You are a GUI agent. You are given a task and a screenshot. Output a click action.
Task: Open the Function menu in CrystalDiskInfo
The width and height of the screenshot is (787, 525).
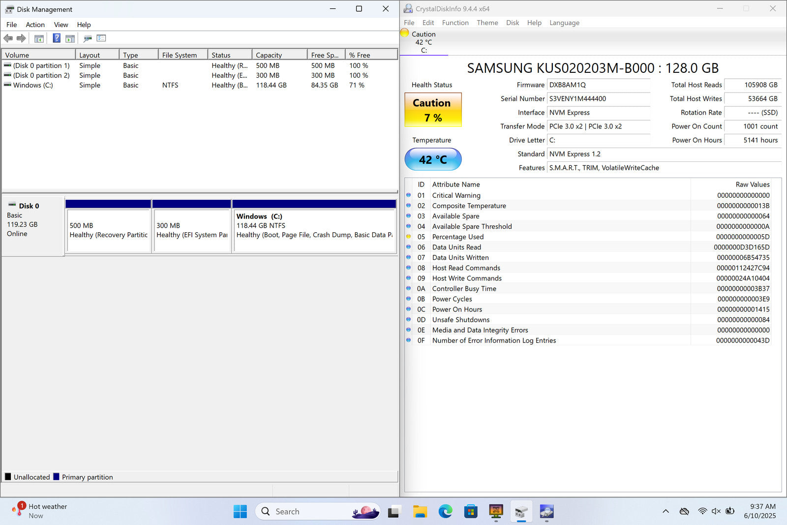click(455, 23)
